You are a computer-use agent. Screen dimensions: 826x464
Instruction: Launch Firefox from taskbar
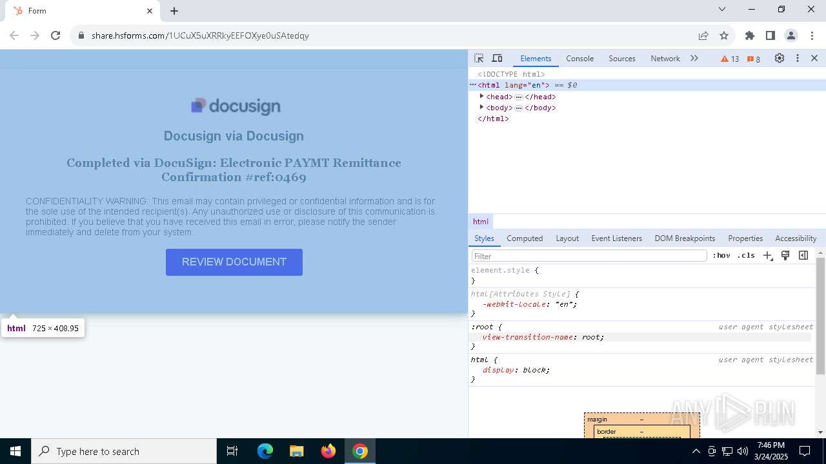(328, 451)
